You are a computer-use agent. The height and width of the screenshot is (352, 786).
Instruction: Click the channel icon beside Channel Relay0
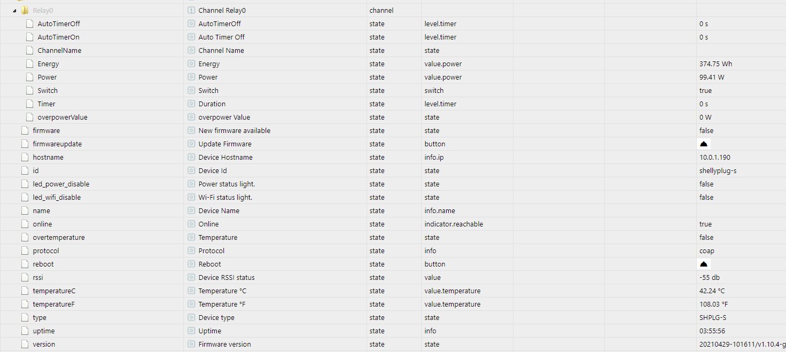[191, 11]
